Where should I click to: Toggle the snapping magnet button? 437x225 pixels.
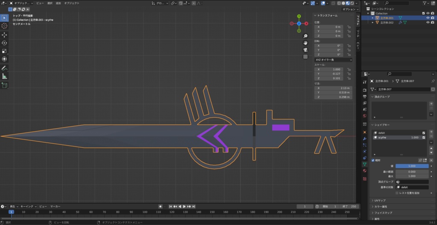[181, 3]
